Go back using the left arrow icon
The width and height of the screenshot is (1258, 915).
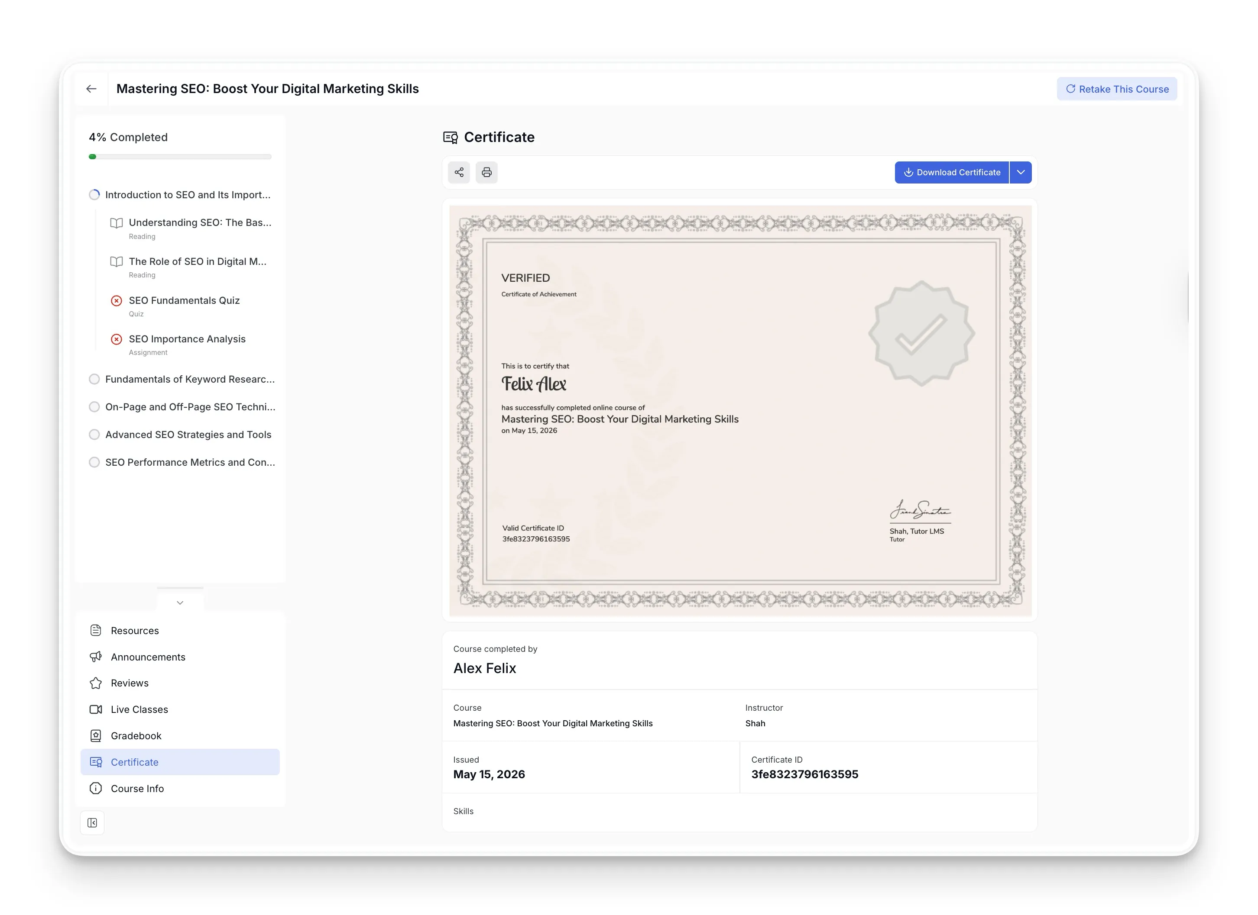(x=91, y=89)
